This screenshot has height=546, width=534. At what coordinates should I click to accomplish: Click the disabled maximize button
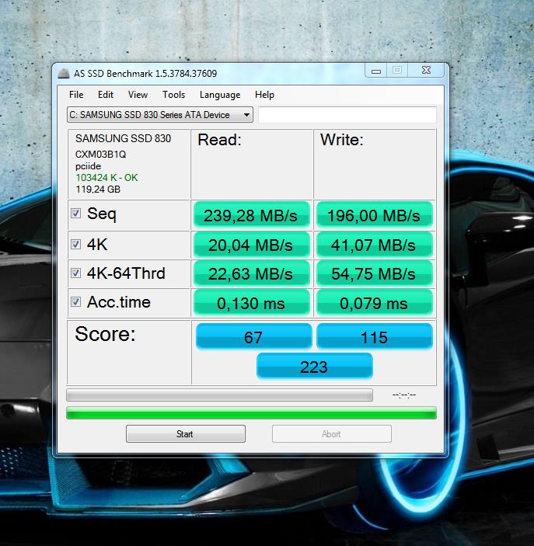pyautogui.click(x=396, y=71)
